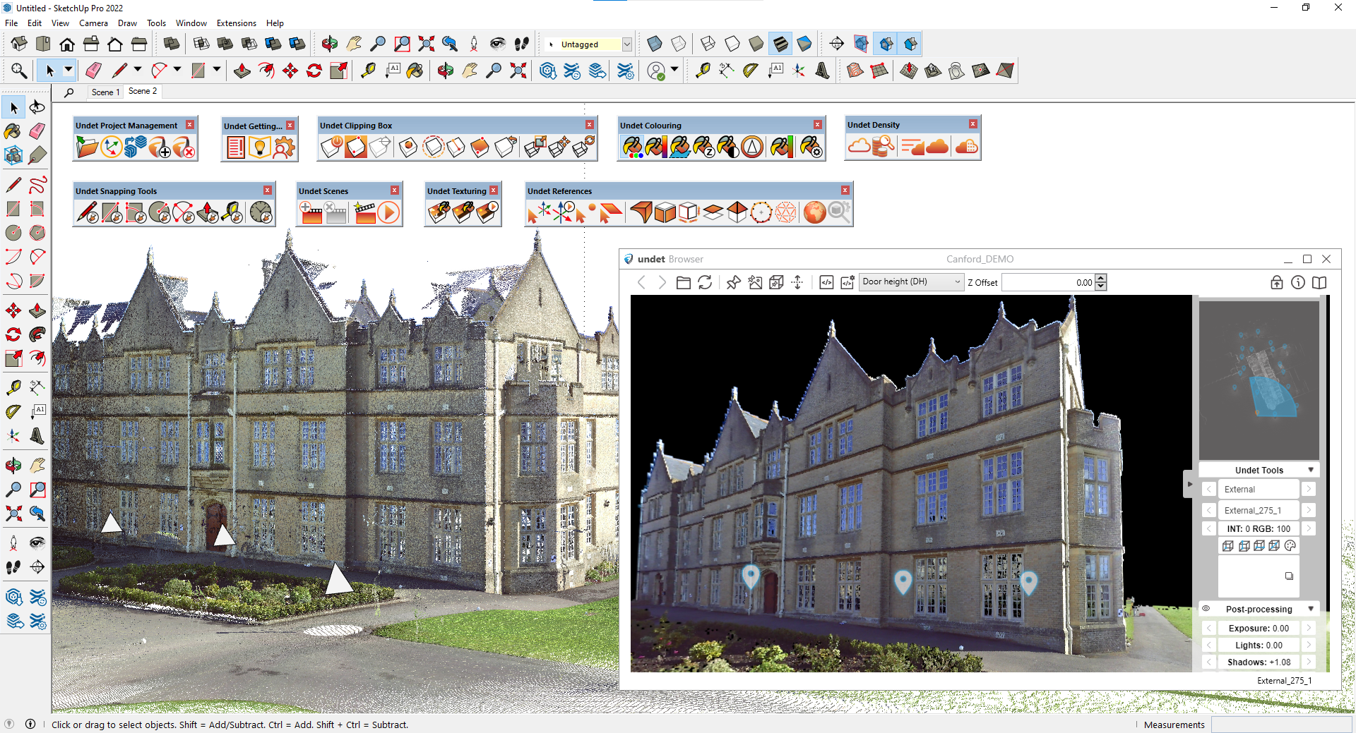Screen dimensions: 1356x733
Task: Close the Undet Density toolbar
Action: [x=973, y=124]
